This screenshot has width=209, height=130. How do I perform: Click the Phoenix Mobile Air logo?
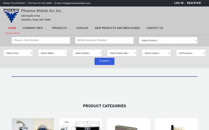point(11,16)
